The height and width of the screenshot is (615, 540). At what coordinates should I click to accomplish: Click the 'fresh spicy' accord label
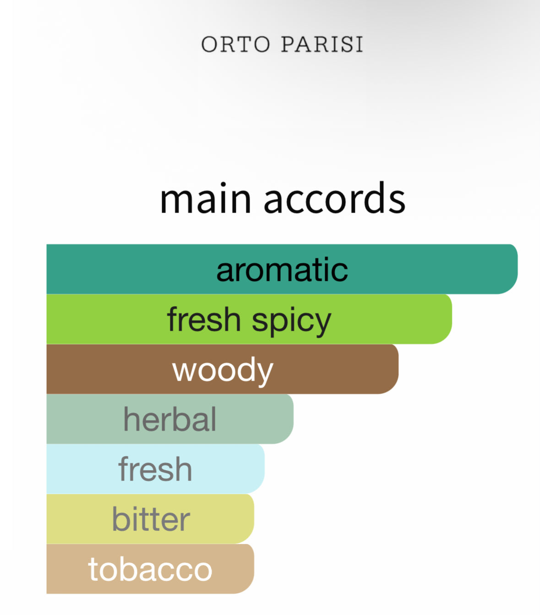coord(249,319)
